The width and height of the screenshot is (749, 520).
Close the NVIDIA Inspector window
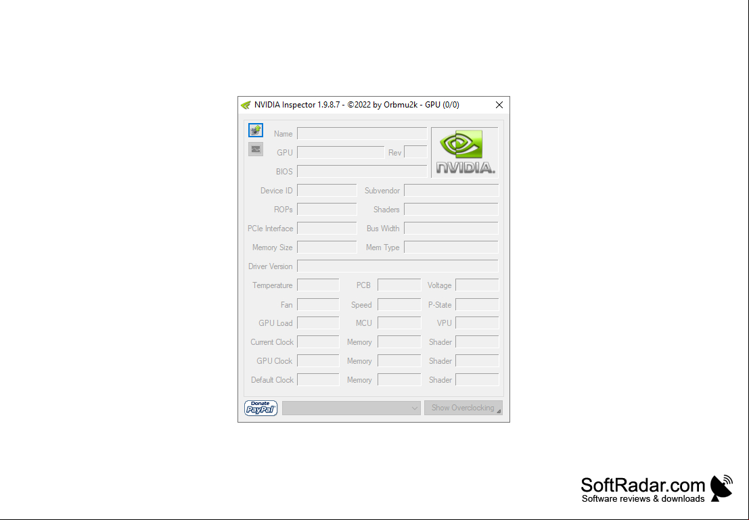pos(499,105)
